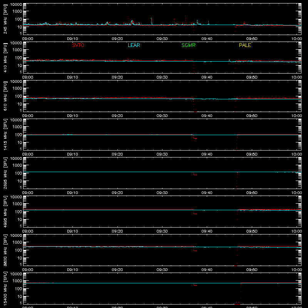Image resolution: width=308 pixels, height=308 pixels.
Task: Click the 100 tick on 610 MHz axis
Action: coord(18,96)
